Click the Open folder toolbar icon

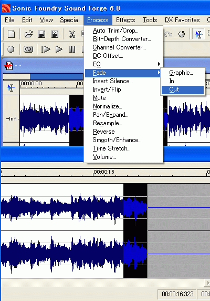point(29,34)
